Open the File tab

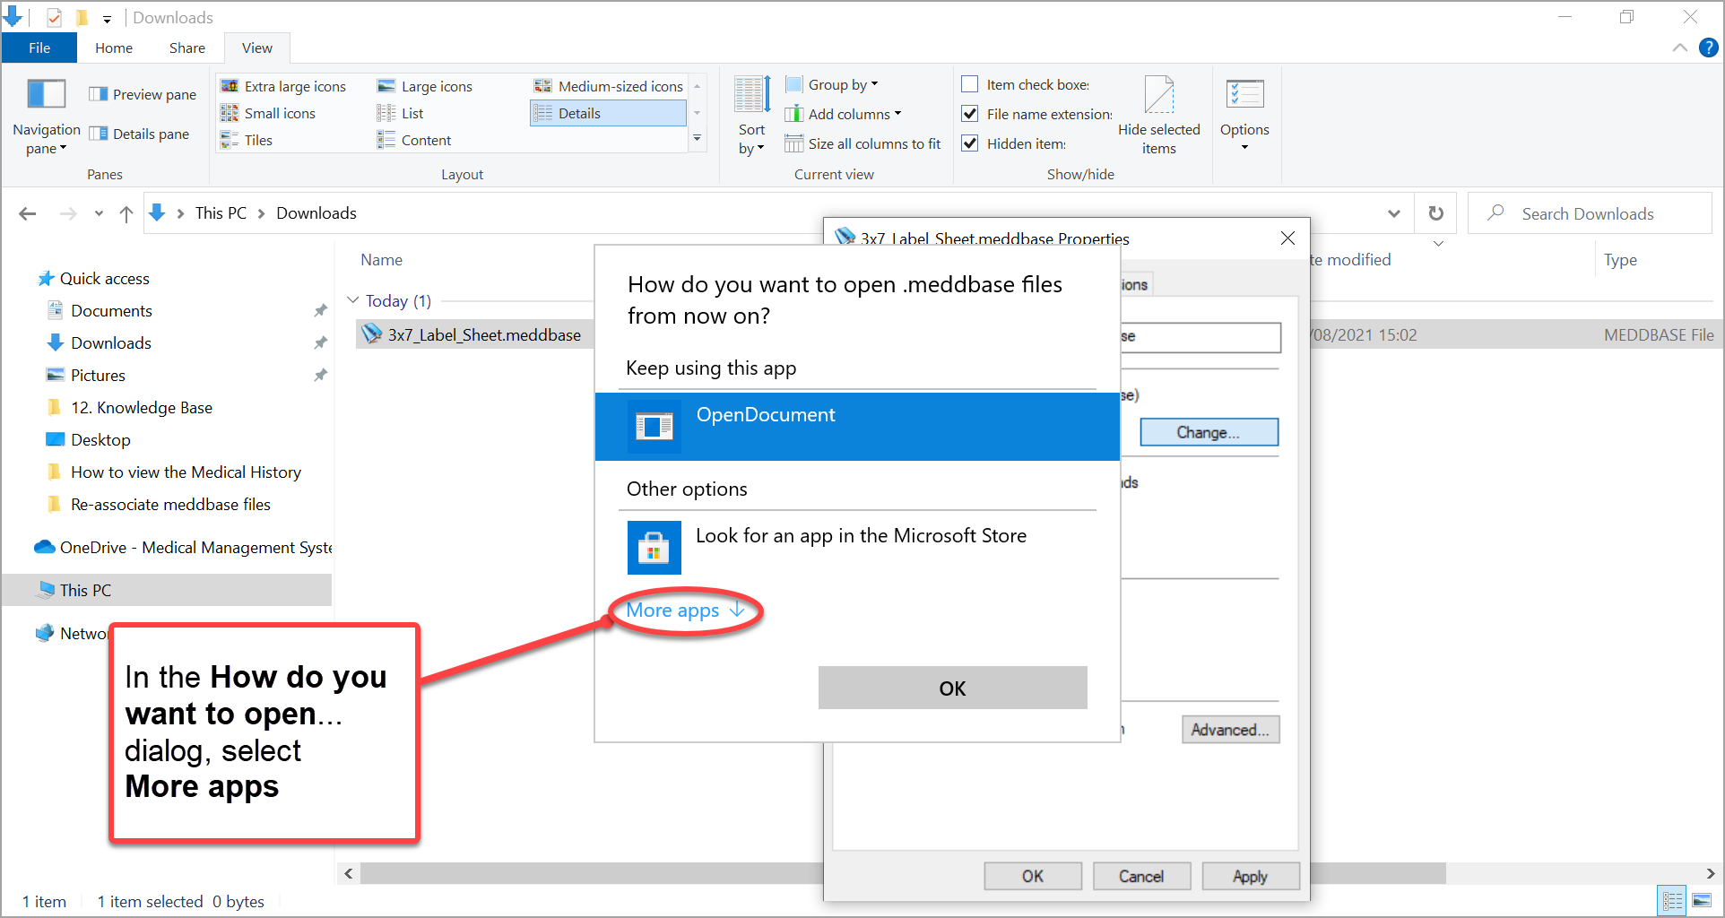tap(39, 48)
